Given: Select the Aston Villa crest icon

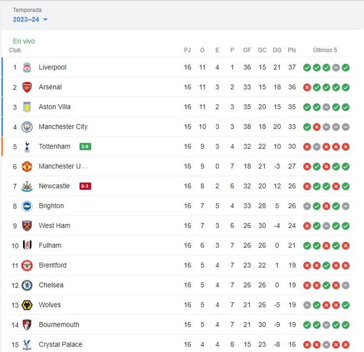Looking at the screenshot, I should (x=27, y=106).
